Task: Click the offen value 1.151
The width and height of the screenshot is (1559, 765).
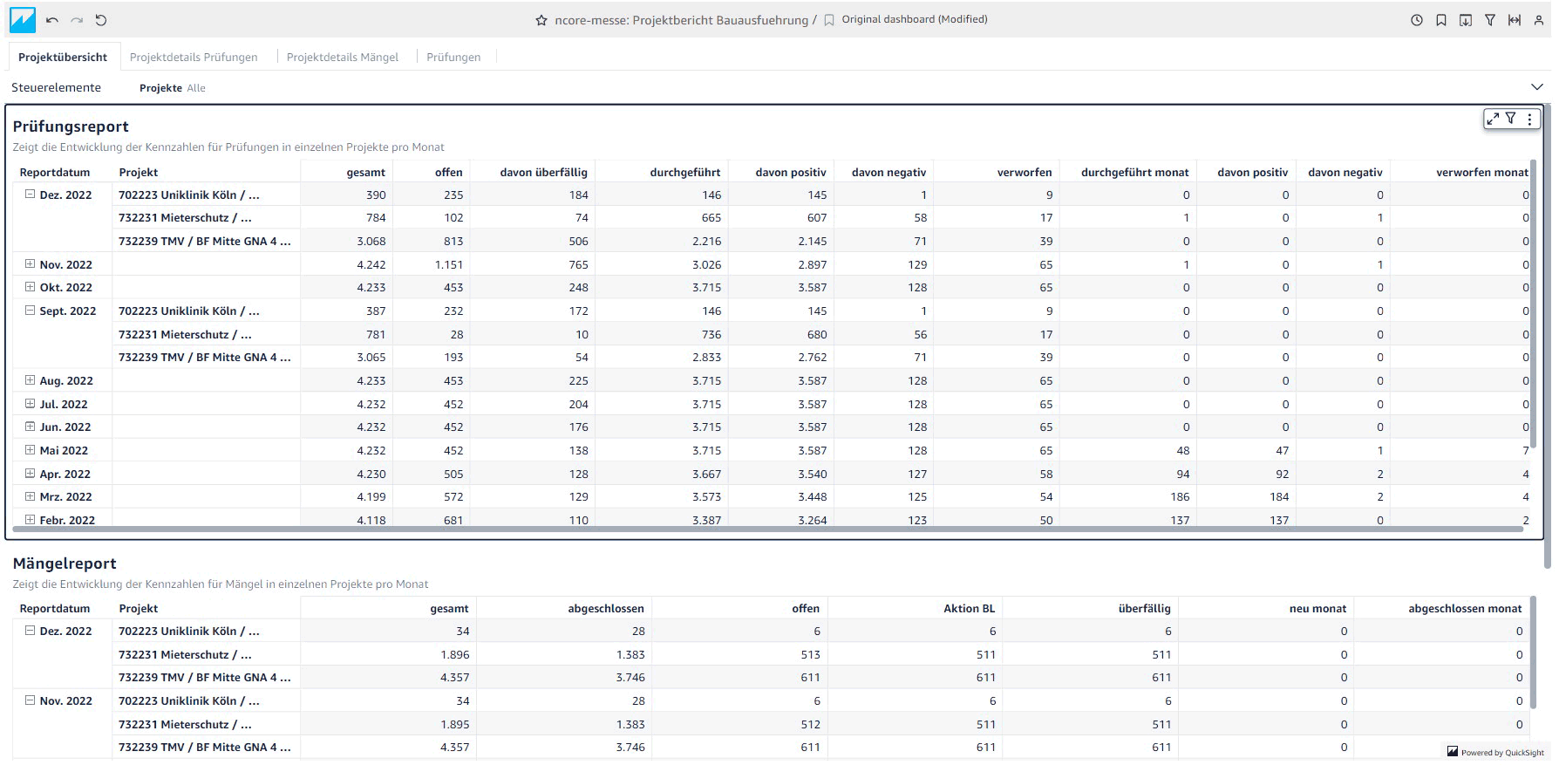Action: [449, 264]
